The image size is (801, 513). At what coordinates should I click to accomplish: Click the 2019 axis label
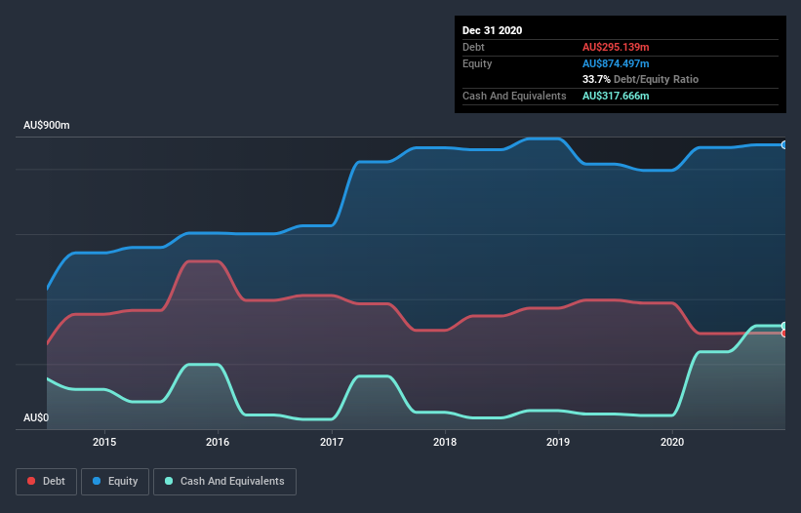(558, 442)
